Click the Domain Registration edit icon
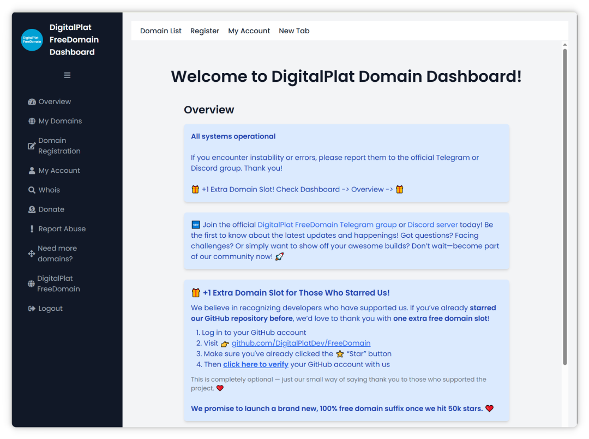This screenshot has width=589, height=439. [x=32, y=146]
